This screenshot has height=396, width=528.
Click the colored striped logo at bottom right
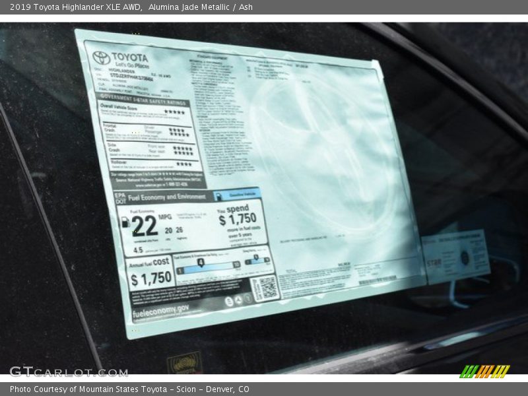click(x=484, y=371)
